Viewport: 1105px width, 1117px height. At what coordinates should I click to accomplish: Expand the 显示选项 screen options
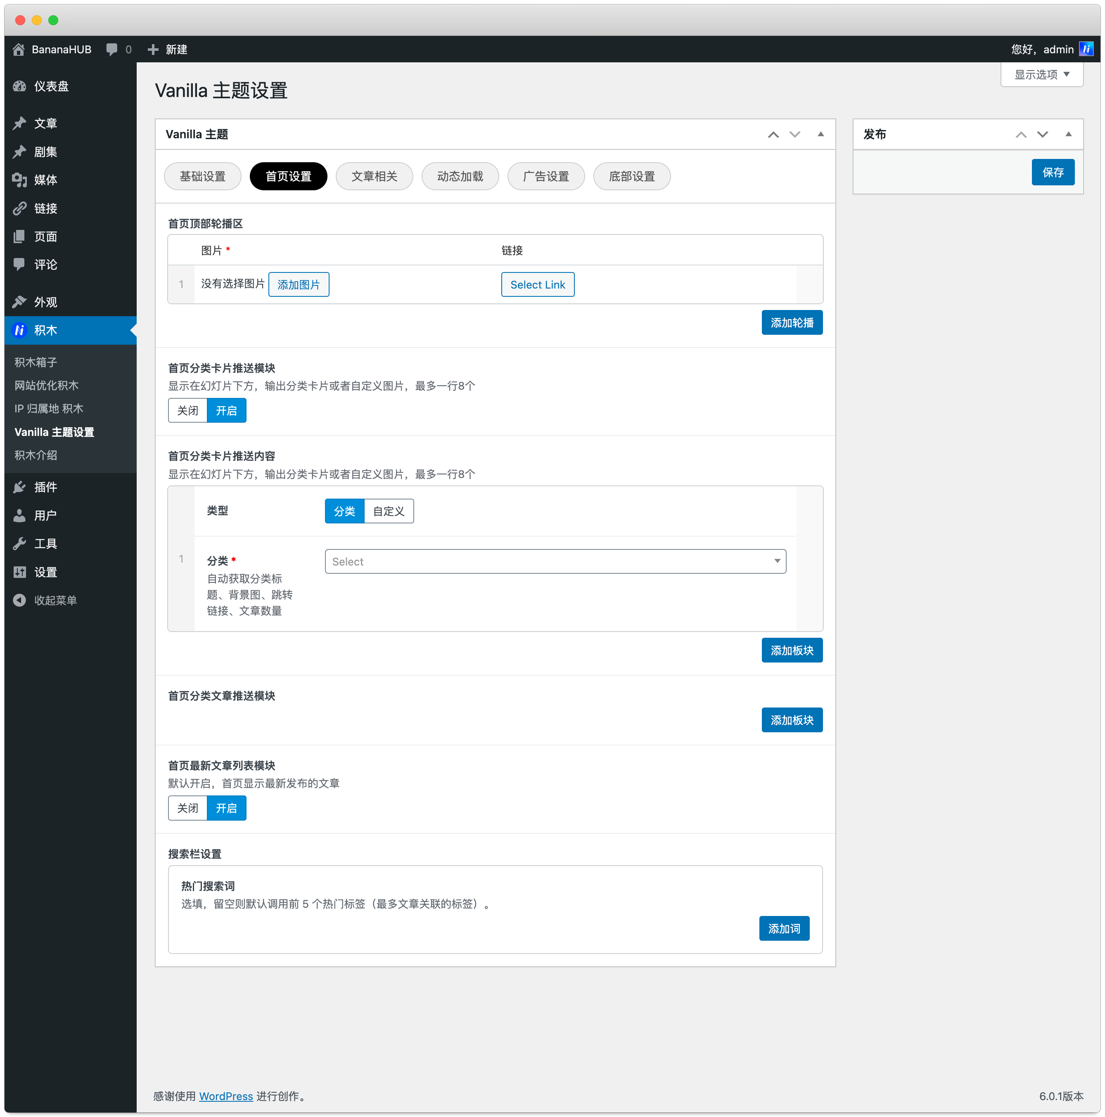pyautogui.click(x=1042, y=75)
